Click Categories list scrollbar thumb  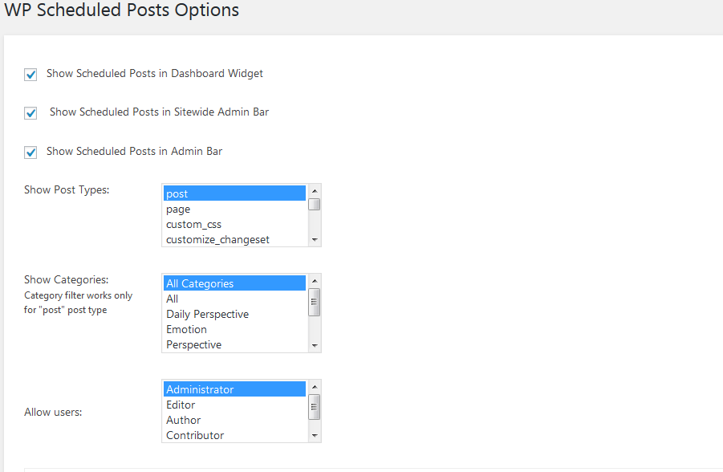click(315, 303)
